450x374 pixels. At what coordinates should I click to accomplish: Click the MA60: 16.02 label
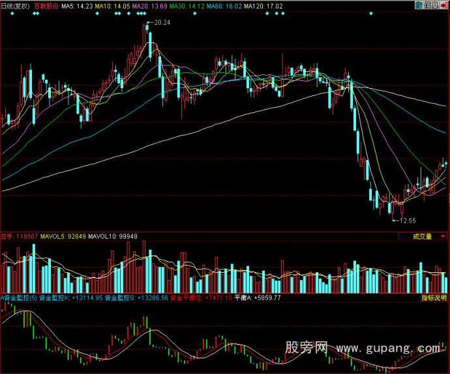coord(224,5)
